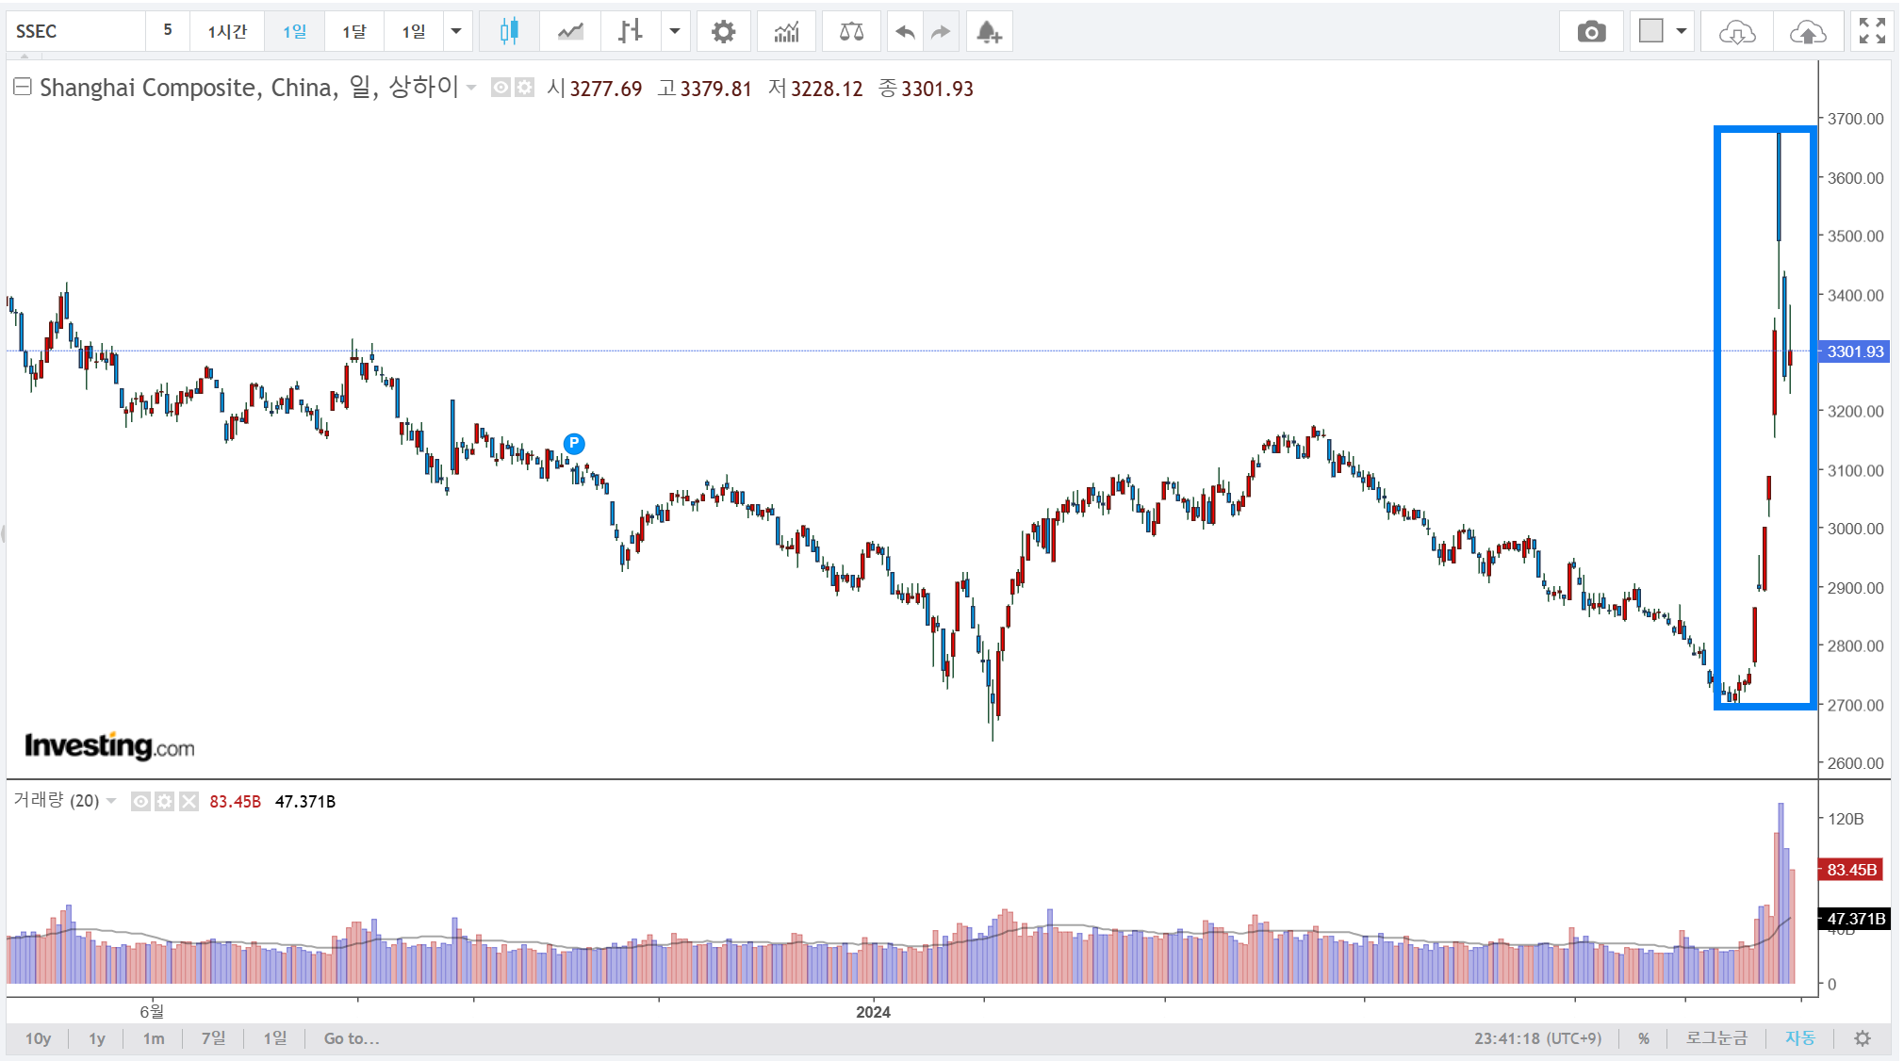
Task: Toggle percent scale in bottom bar
Action: pos(1644,1038)
